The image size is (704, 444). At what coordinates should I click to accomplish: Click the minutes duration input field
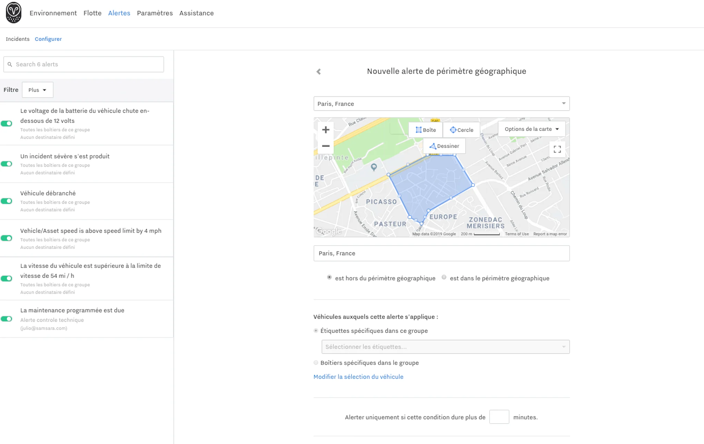499,417
